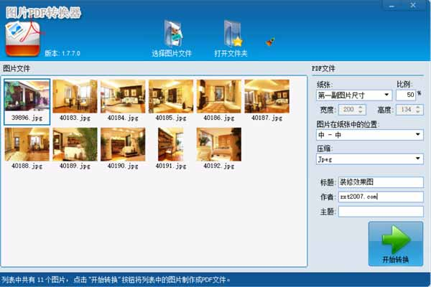Viewport: 431px width, 287px height.
Task: Open the 纸张 paper size dropdown
Action: pos(353,95)
